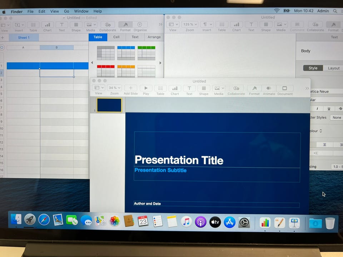The image size is (343, 257).
Task: Select Style segment in Pages sidebar
Action: pyautogui.click(x=313, y=68)
